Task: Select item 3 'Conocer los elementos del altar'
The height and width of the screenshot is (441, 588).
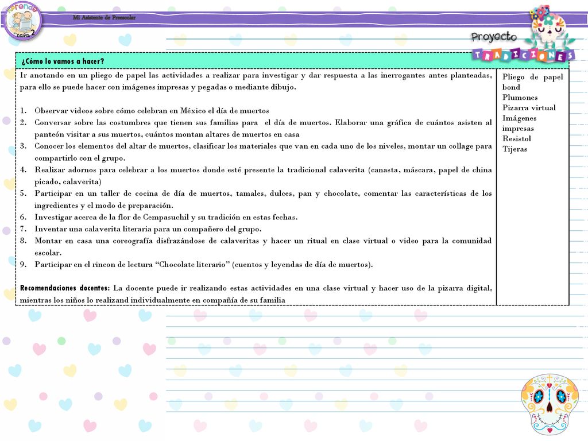Action: [256, 152]
